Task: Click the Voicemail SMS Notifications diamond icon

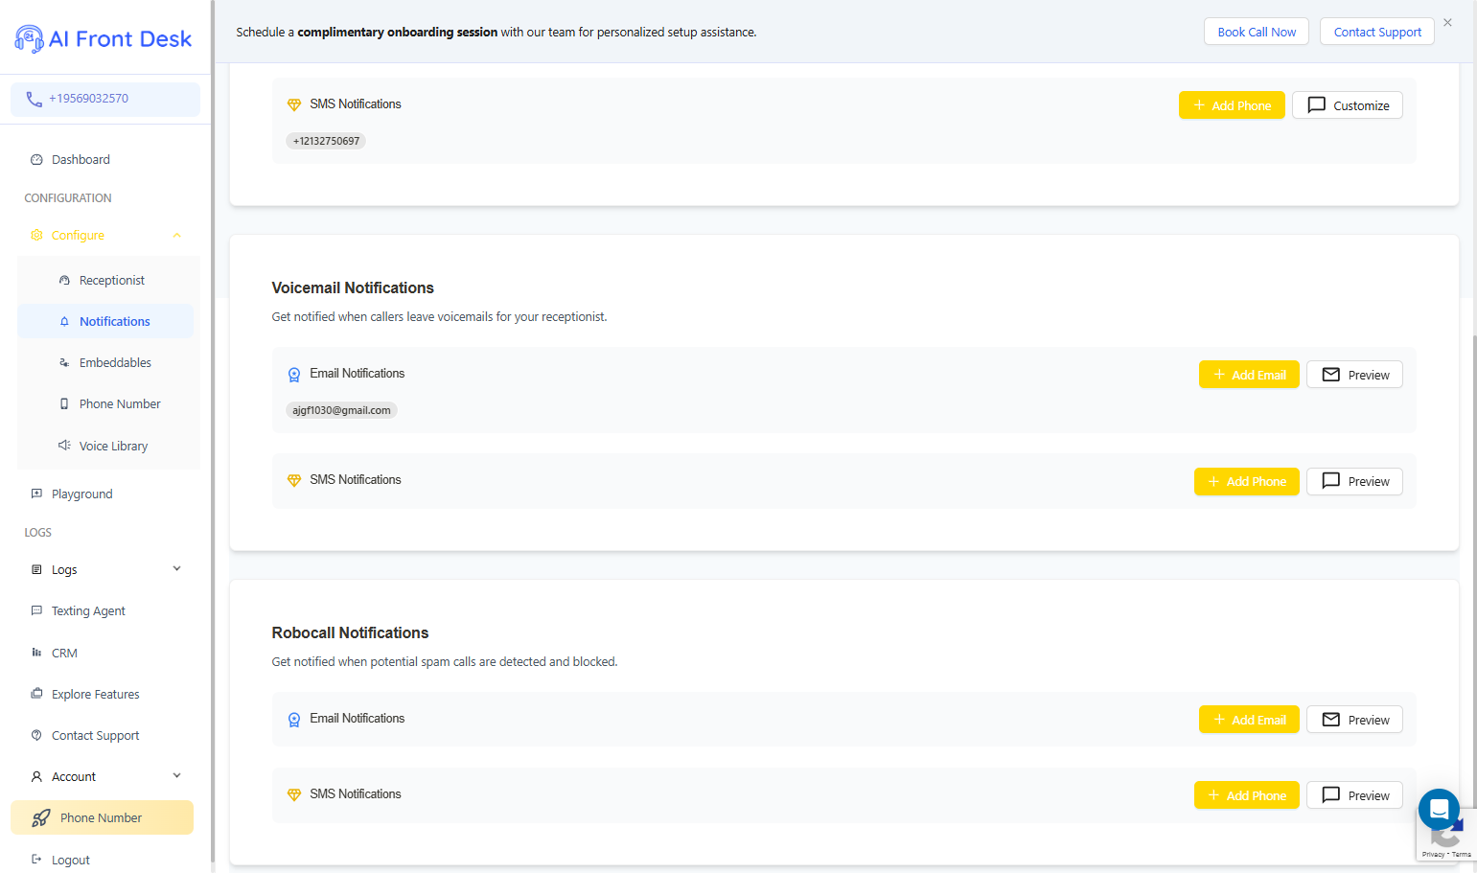Action: (294, 480)
